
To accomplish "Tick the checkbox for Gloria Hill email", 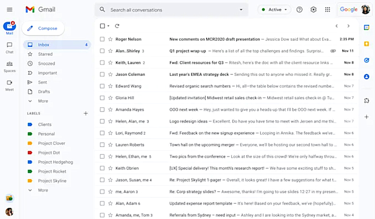I will [x=102, y=98].
